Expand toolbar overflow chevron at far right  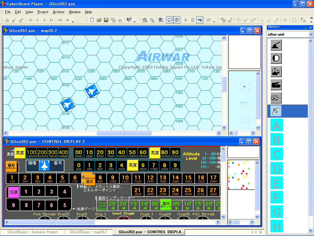click(x=312, y=18)
